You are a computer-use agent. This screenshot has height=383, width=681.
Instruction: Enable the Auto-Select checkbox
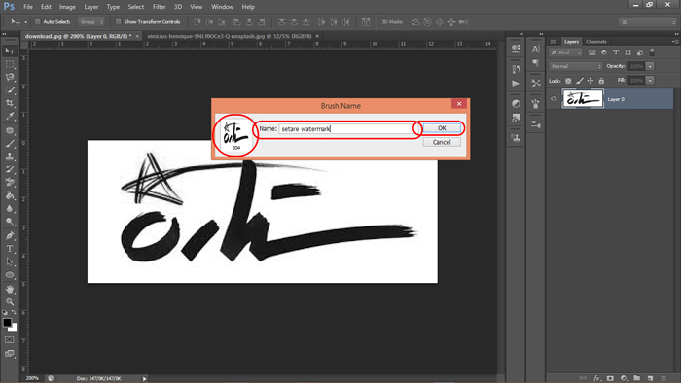click(x=37, y=22)
